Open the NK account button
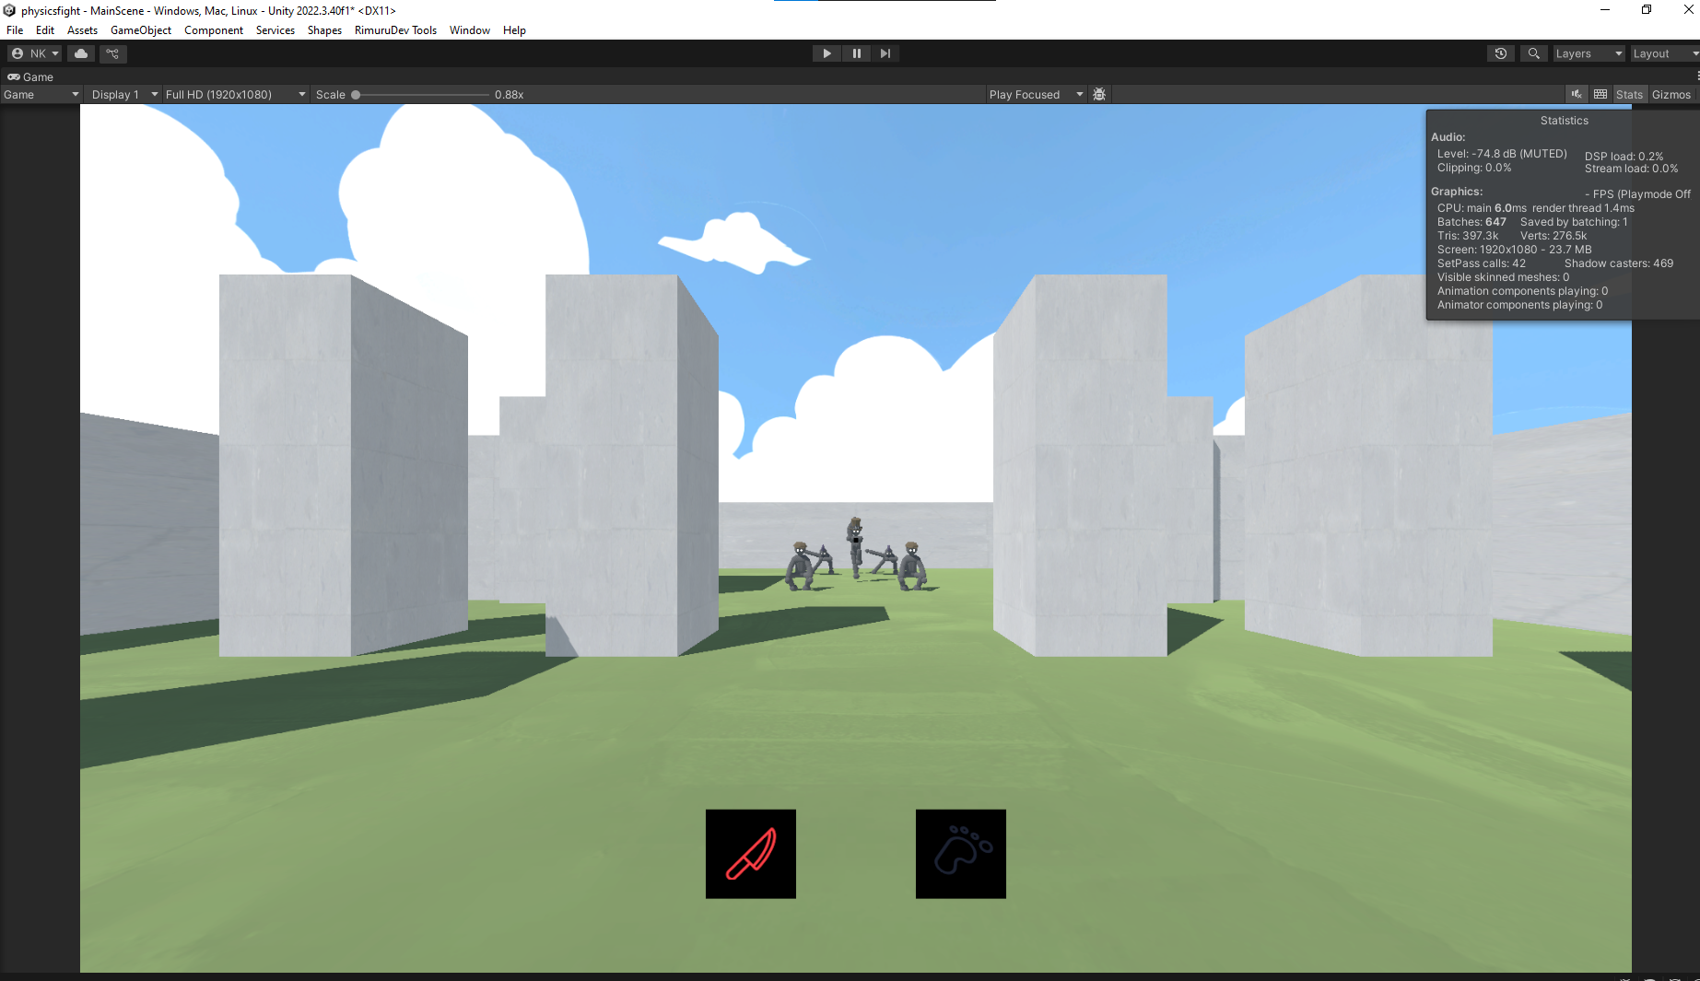1700x981 pixels. (x=35, y=53)
